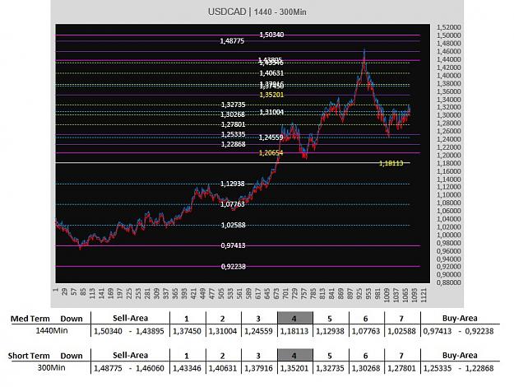Select the 0,97413 level label on the chart
The width and height of the screenshot is (514, 387).
point(233,245)
